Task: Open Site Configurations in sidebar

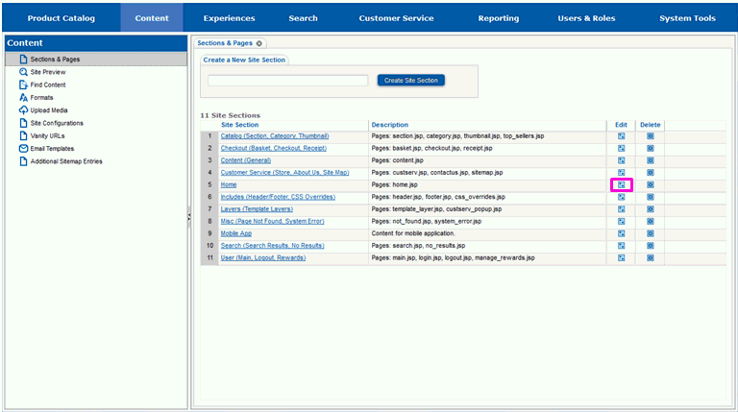Action: (x=57, y=123)
